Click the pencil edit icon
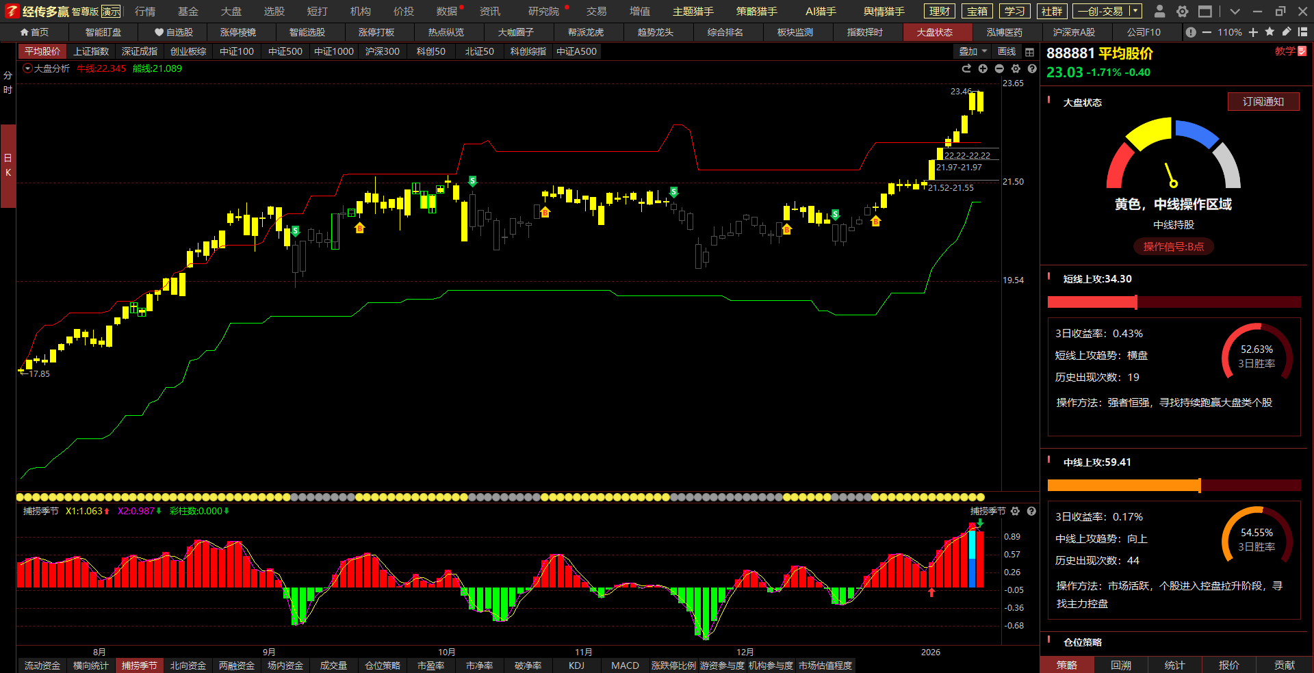The height and width of the screenshot is (673, 1314). coord(1286,32)
